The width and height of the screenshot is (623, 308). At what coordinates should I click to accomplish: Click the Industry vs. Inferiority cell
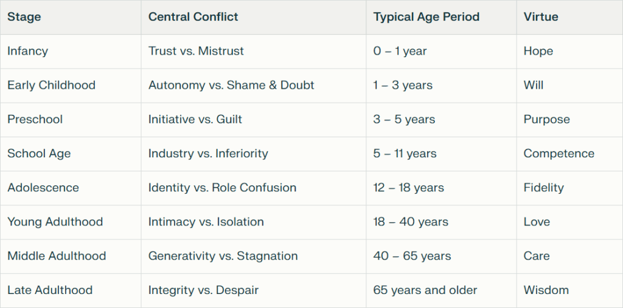208,154
